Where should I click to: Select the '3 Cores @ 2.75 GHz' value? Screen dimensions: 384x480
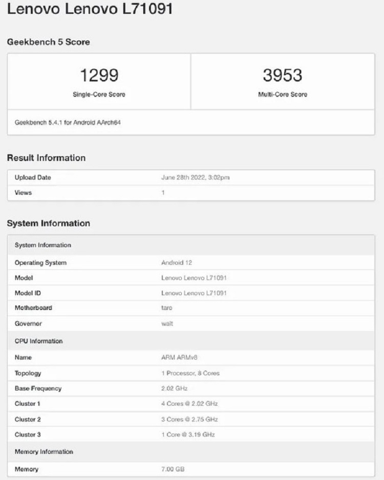189,420
